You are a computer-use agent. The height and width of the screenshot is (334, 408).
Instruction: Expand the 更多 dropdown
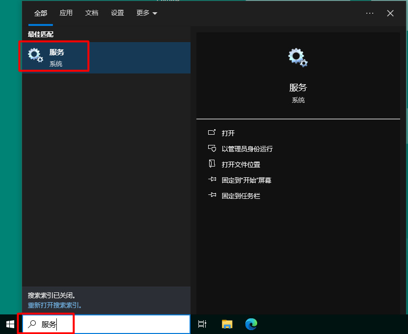[x=146, y=13]
